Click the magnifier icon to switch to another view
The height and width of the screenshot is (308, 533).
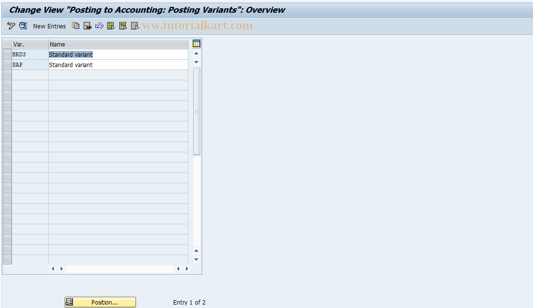click(x=23, y=26)
